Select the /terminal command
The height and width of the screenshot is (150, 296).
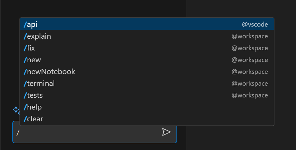pos(147,83)
